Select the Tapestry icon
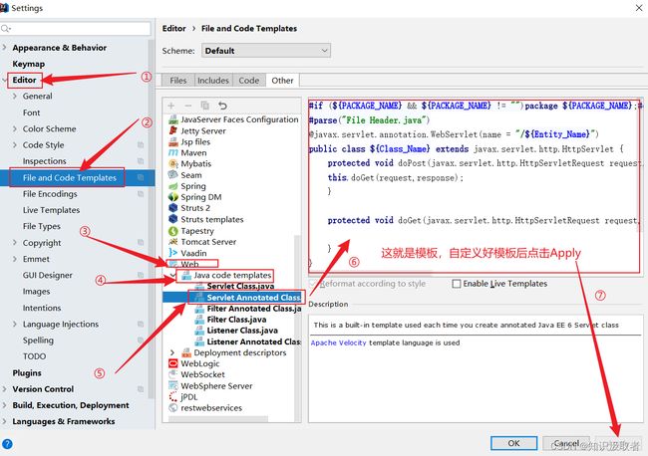The width and height of the screenshot is (648, 456). [173, 231]
